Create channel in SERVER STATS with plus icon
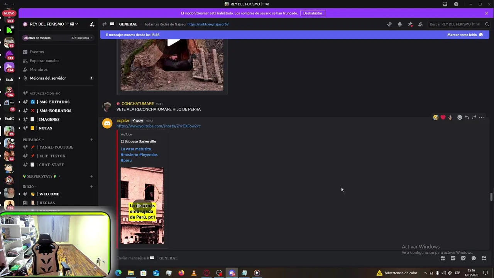Screen dimensions: 494x278 tap(91, 176)
